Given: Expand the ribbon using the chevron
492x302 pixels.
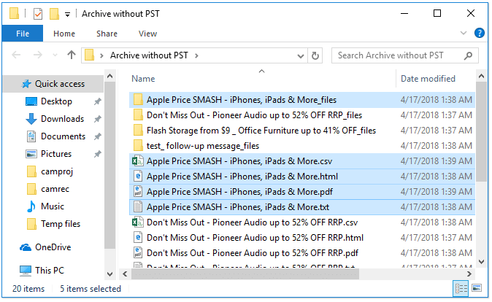Looking at the screenshot, I should tap(464, 33).
